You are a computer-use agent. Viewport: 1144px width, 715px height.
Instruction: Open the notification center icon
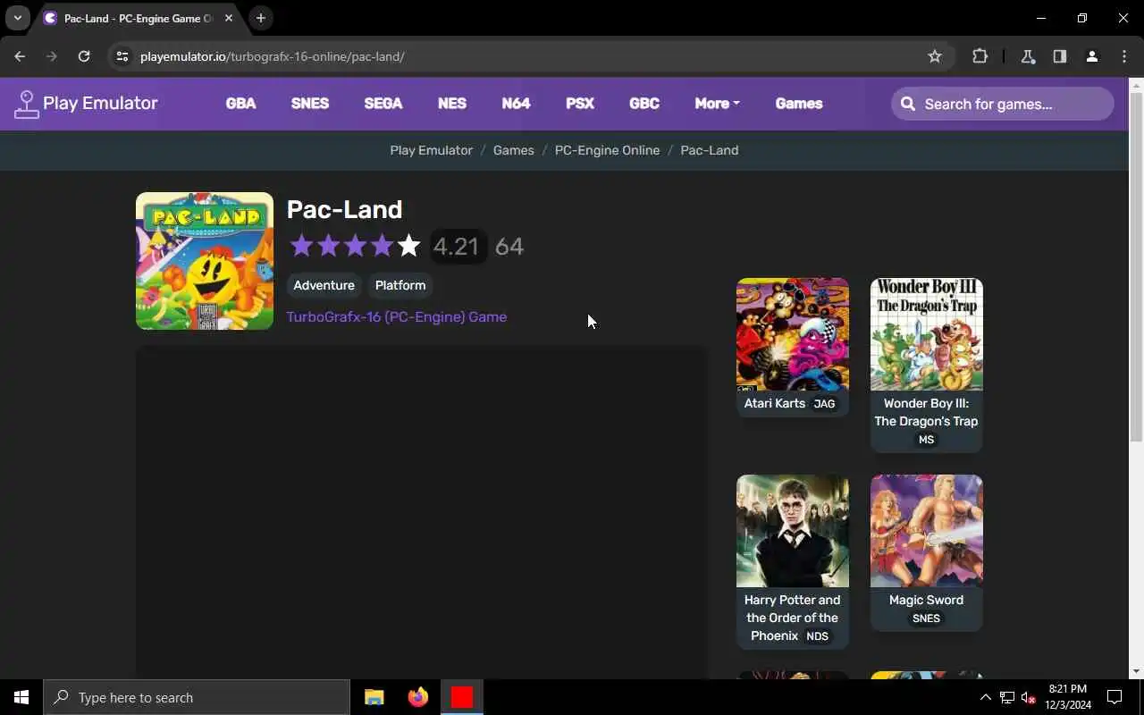tap(1115, 697)
